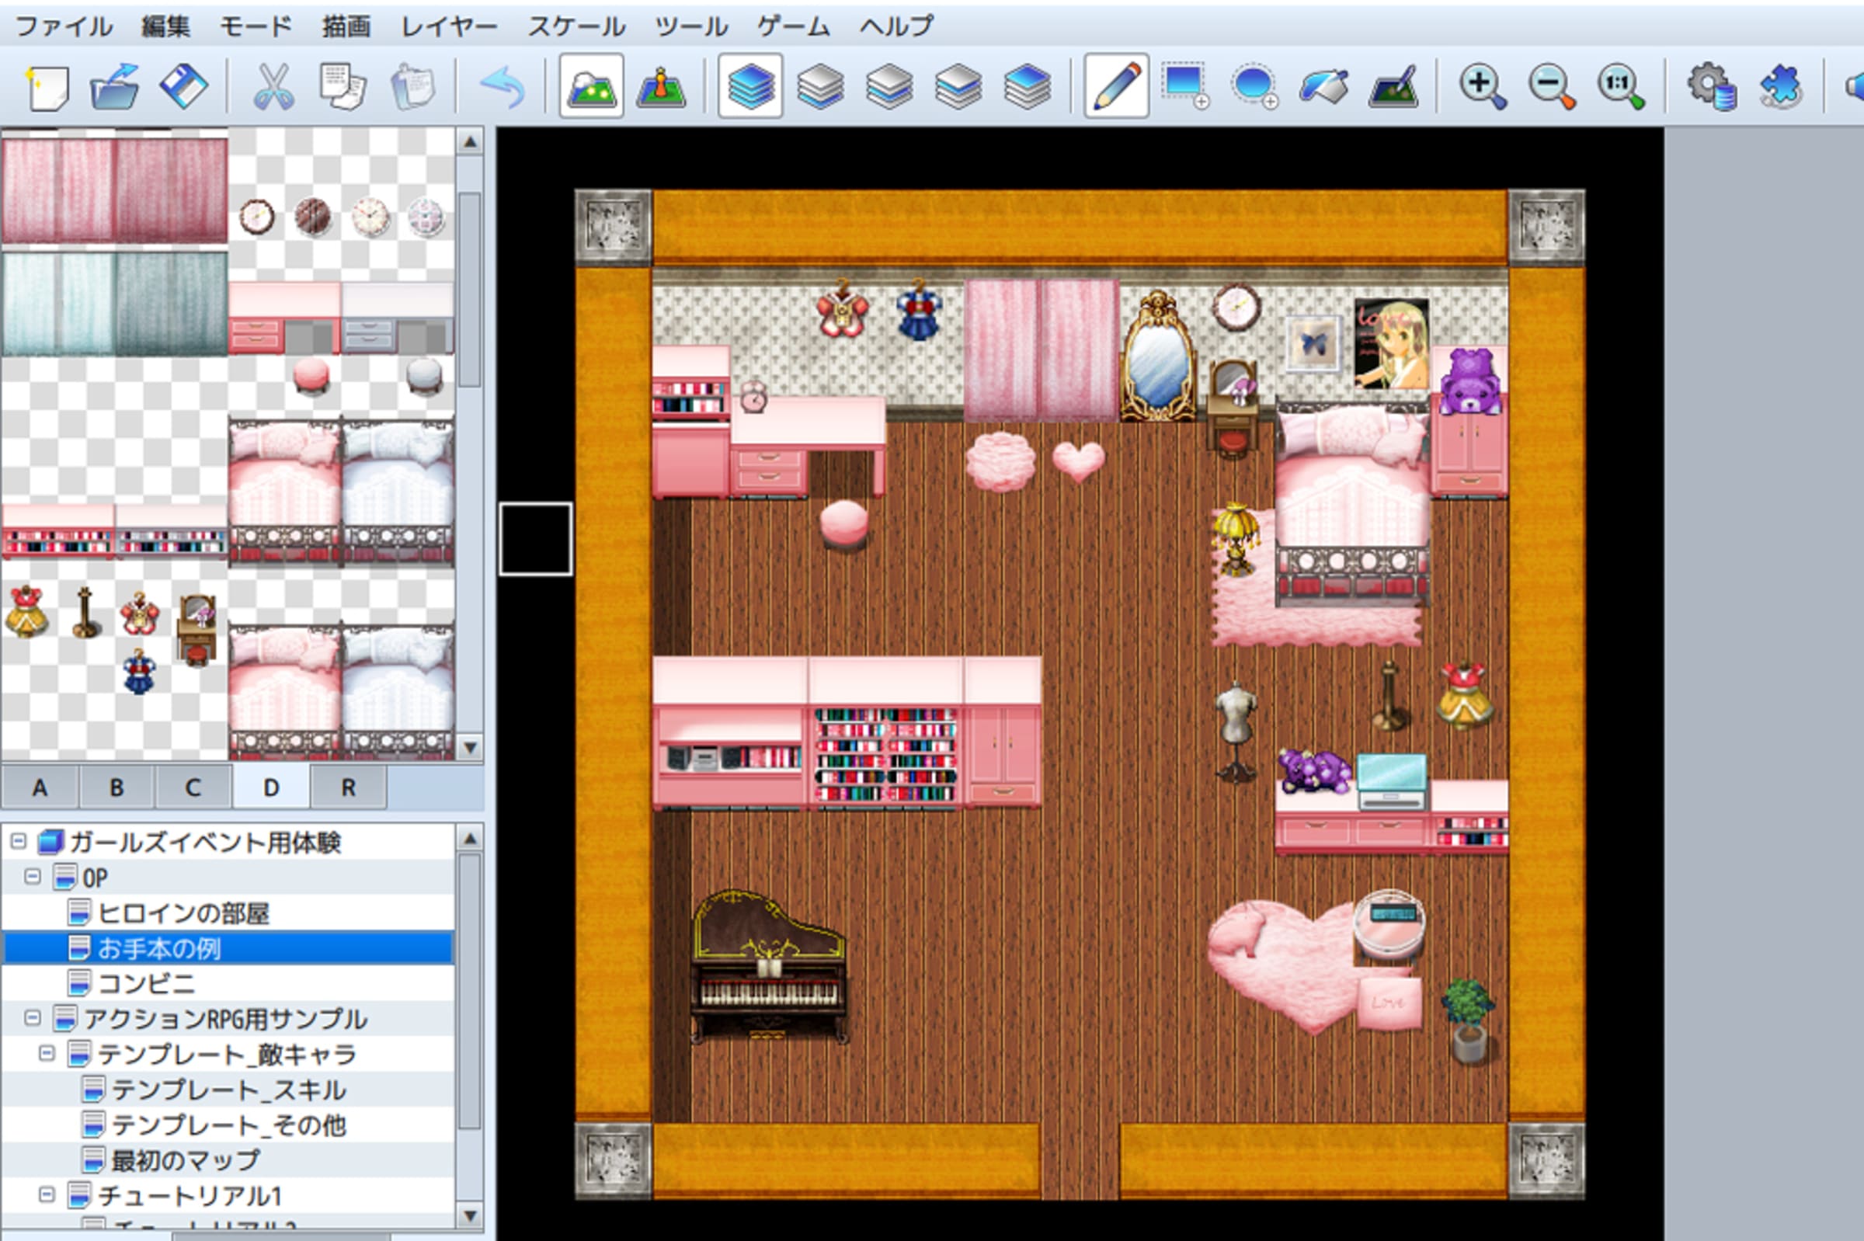Screen dimensions: 1864x1241
Task: Collapse アクションRPG用サンプル tree node
Action: click(33, 1018)
